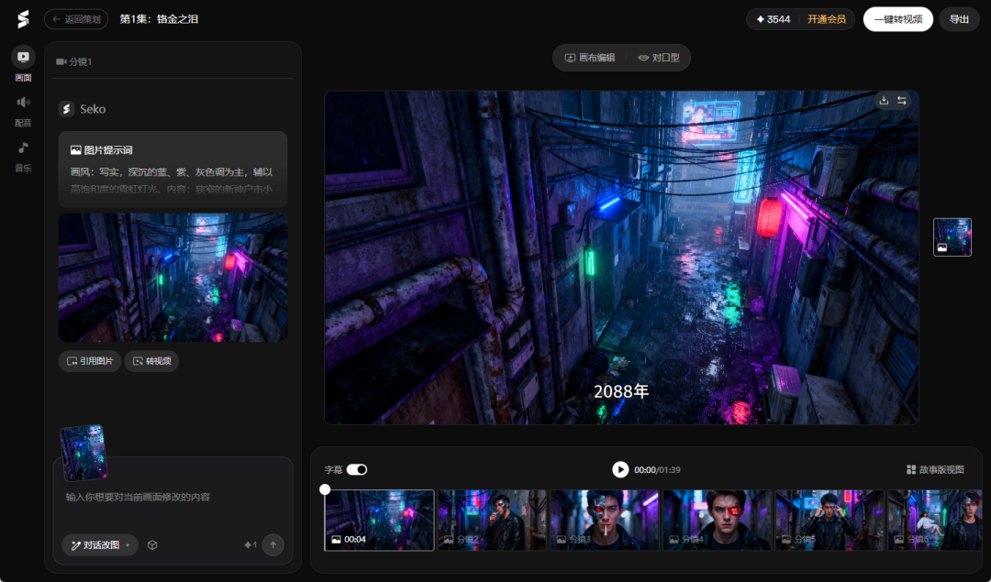Select the 画布编辑 canvas edit tab
Viewport: 991px width, 582px height.
tap(590, 58)
